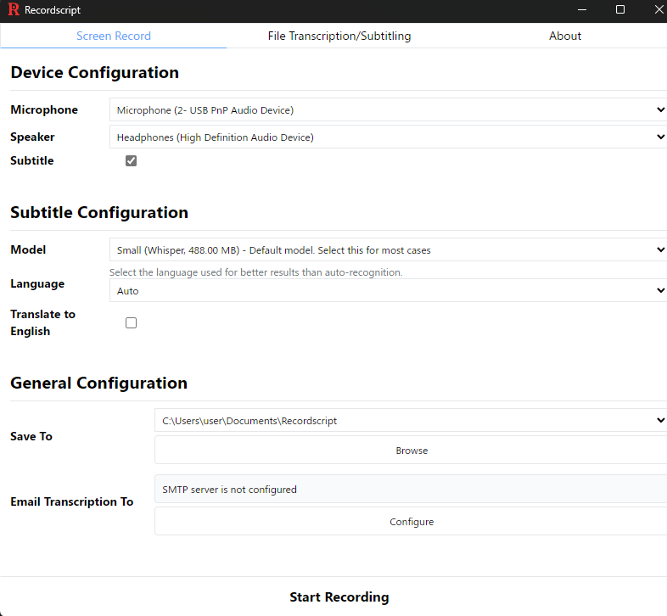Click the SMTP server not configured field
667x616 pixels.
[412, 490]
